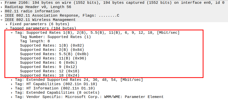Collapse IEEE 802.11 Wireless Management section

(2, 20)
